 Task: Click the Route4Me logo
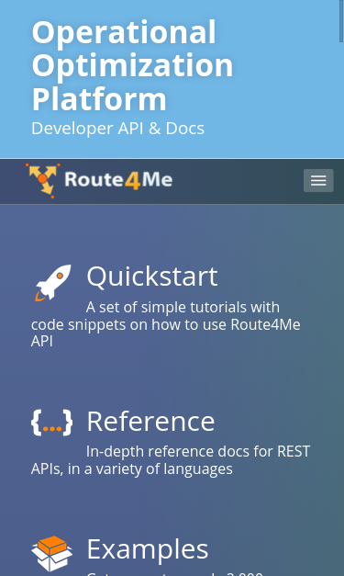[99, 180]
